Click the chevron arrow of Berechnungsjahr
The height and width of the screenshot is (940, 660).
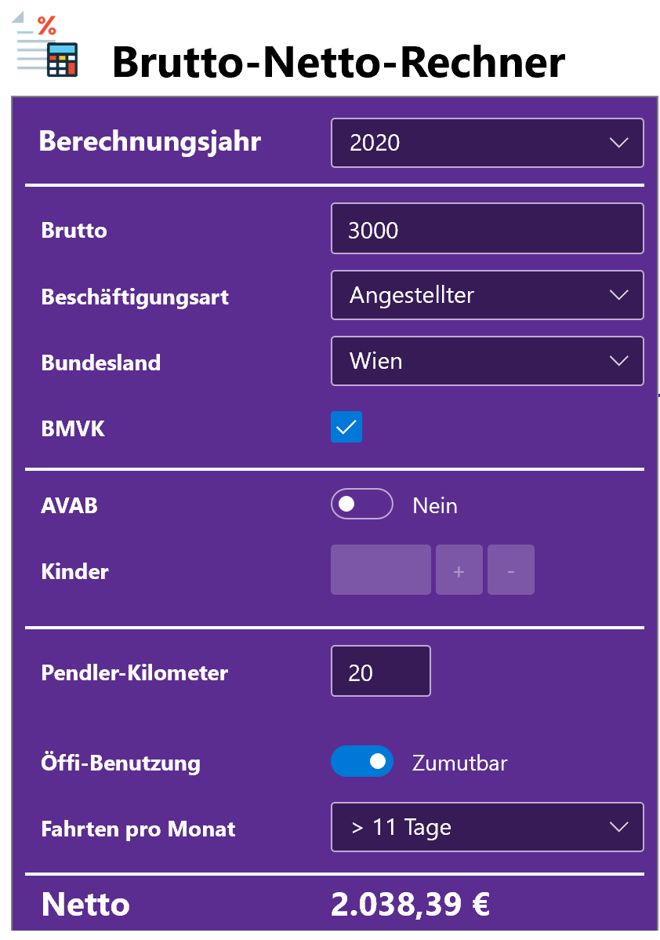pos(618,143)
